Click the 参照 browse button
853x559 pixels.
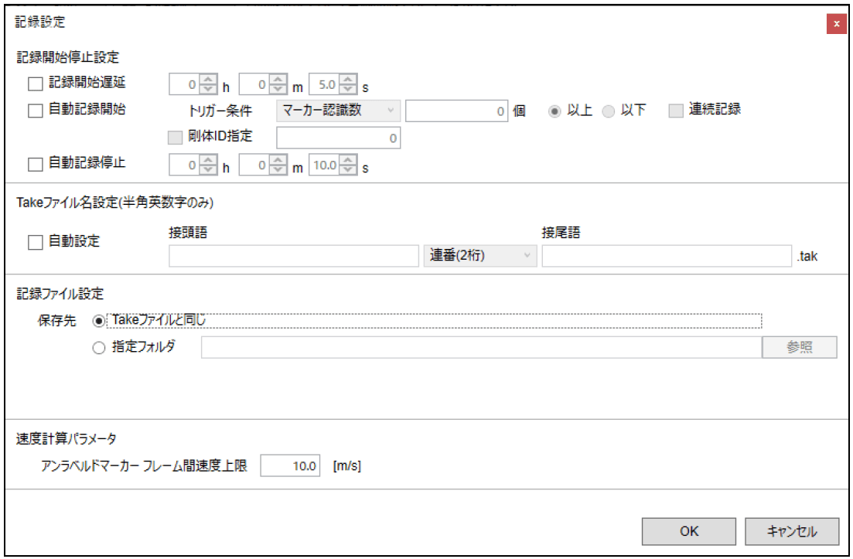pyautogui.click(x=799, y=347)
